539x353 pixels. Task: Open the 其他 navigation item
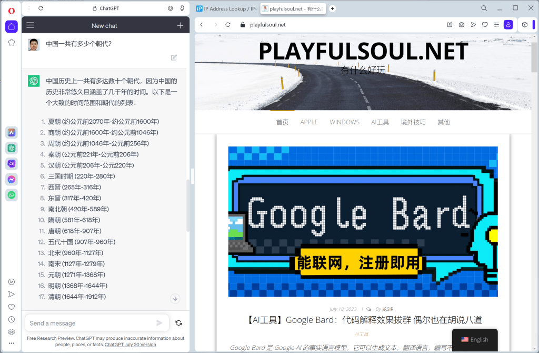pyautogui.click(x=443, y=122)
